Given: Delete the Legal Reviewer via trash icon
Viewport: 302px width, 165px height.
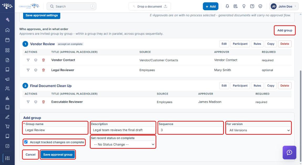Looking at the screenshot, I should (x=44, y=70).
